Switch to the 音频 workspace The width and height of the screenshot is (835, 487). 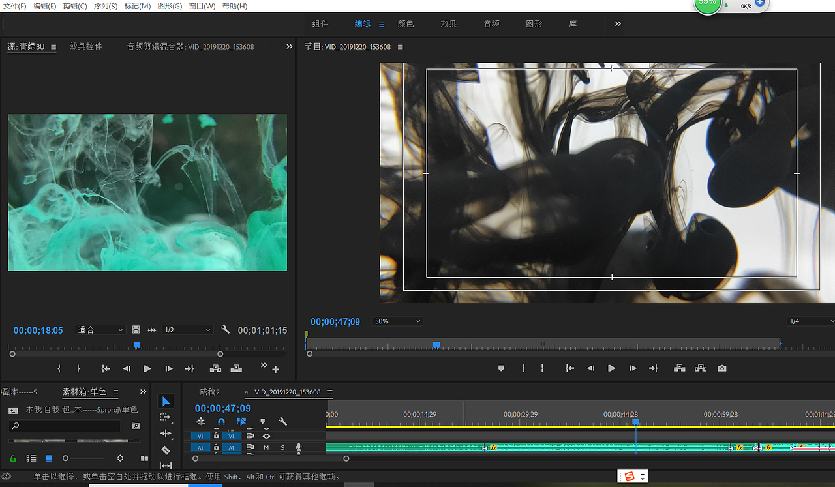click(491, 23)
